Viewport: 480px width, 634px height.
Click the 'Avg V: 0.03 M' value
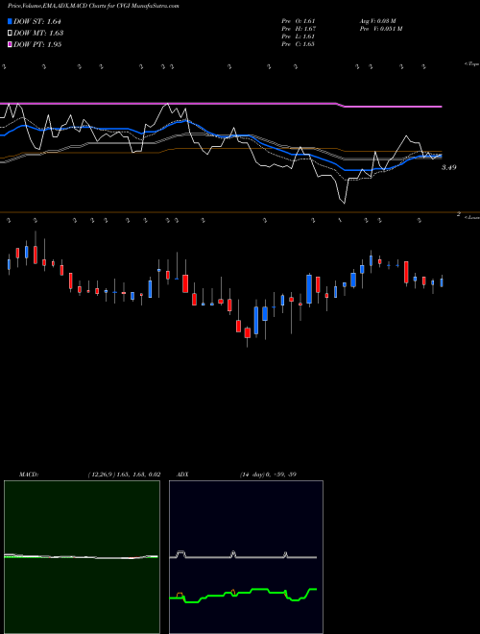pyautogui.click(x=378, y=21)
